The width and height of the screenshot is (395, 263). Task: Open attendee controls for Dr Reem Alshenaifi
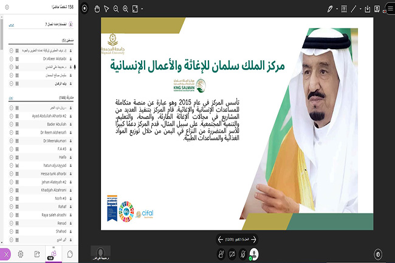12,132
